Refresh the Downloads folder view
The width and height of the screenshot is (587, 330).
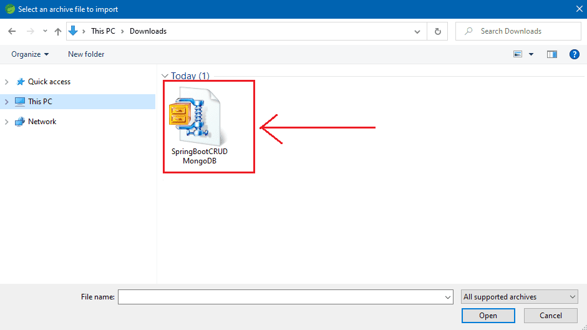tap(438, 31)
